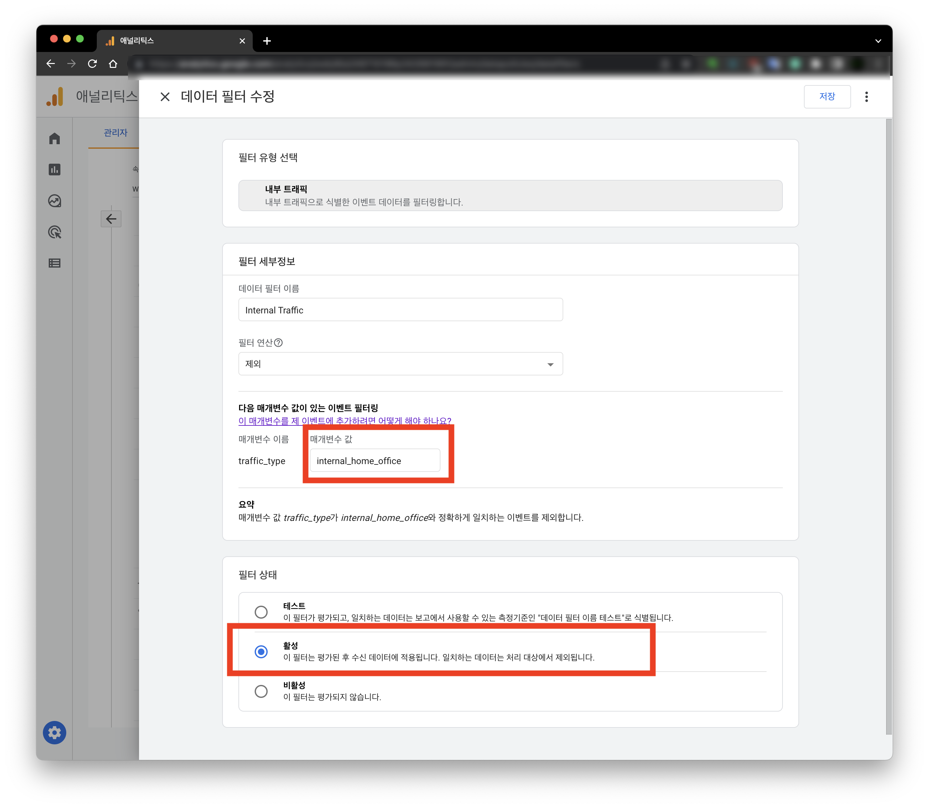Click the back arrow button in the admin panel
This screenshot has width=929, height=808.
[x=111, y=219]
